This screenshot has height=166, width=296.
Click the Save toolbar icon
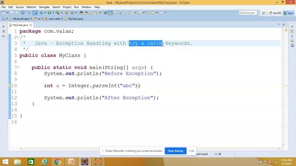click(12, 13)
